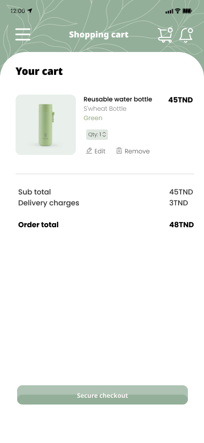Tap the location arrow in status bar
Screen dimensions: 204x443
(x=30, y=11)
